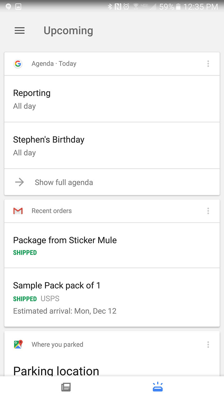224x398 pixels.
Task: Switch to the Feed tab
Action: (x=66, y=387)
